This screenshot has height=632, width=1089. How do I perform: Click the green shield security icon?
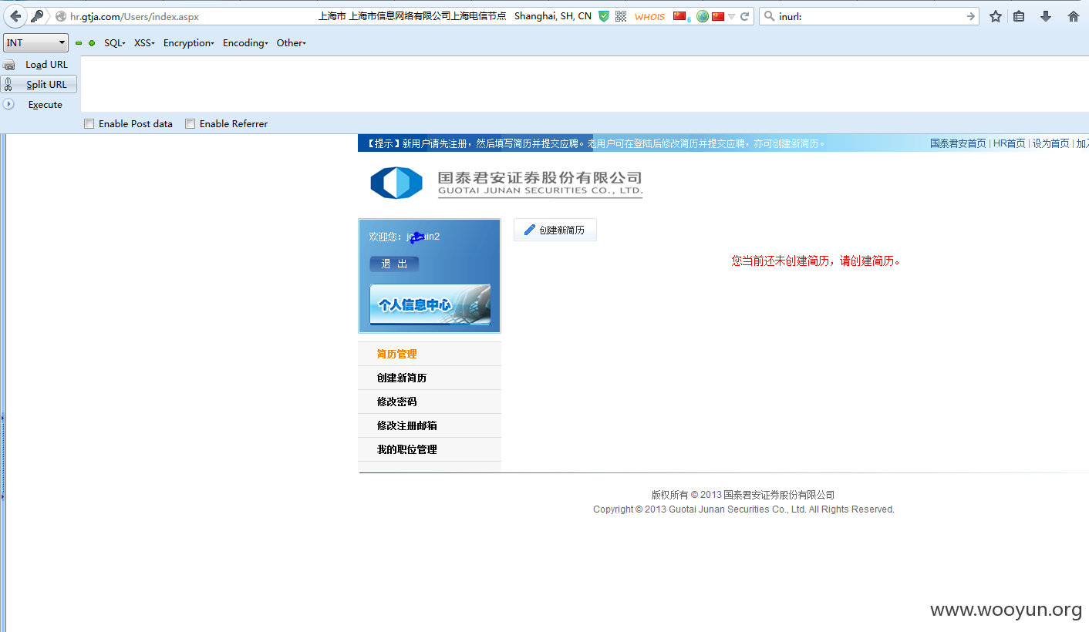click(605, 16)
